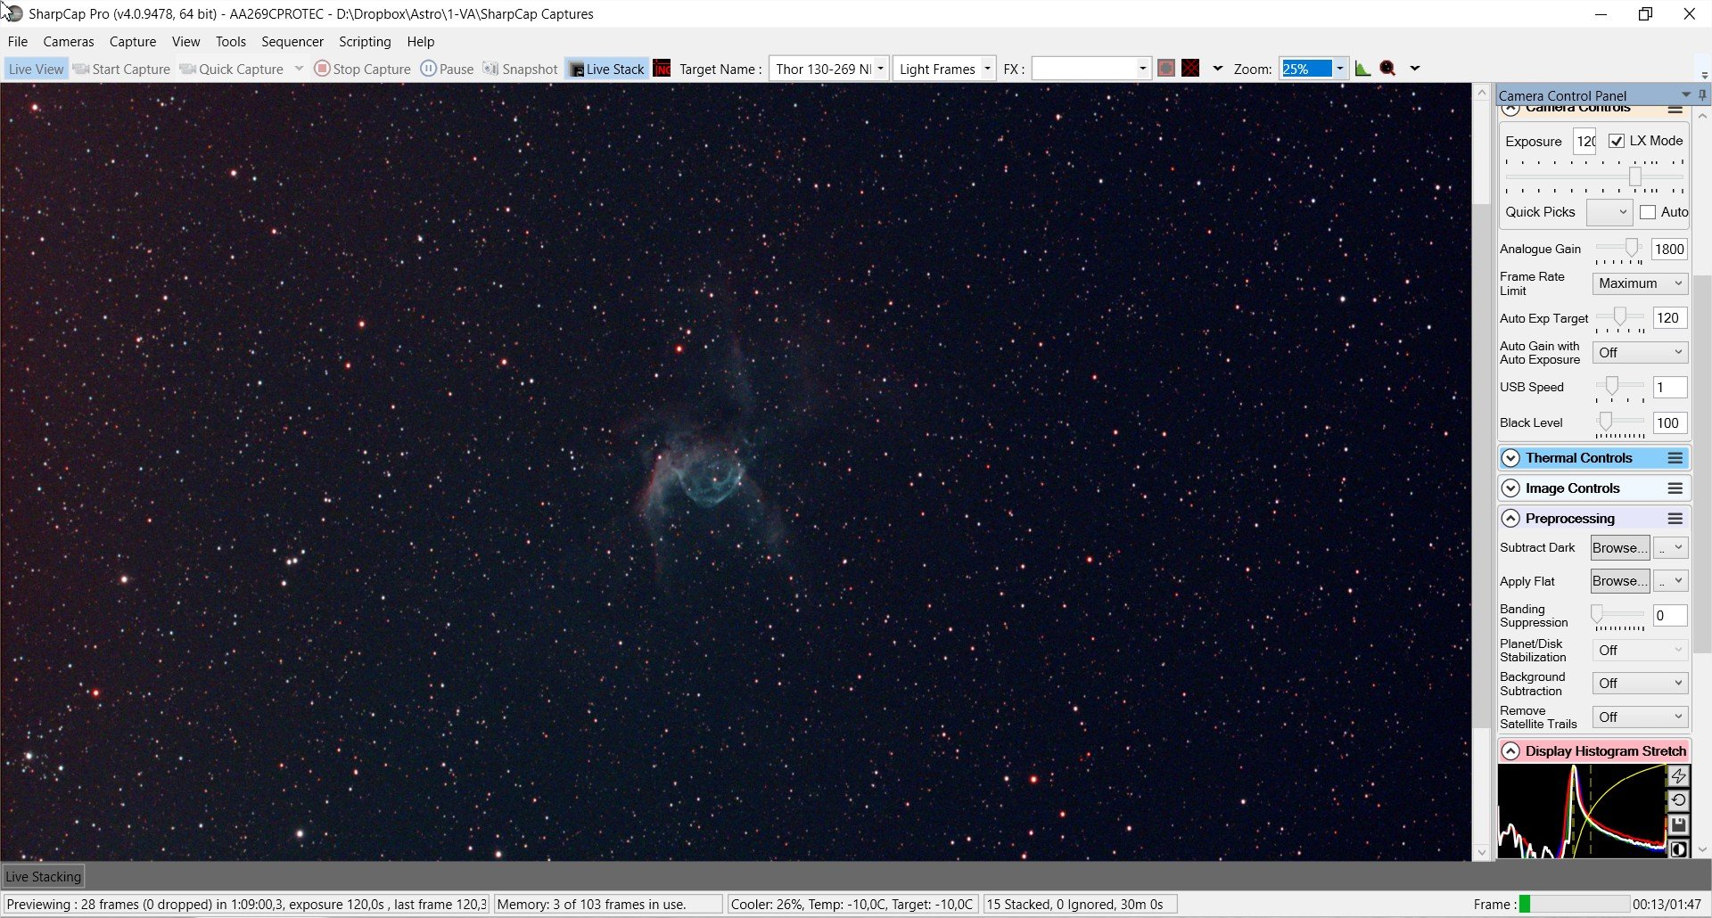Enable the Auto exposure checkbox

click(x=1648, y=212)
